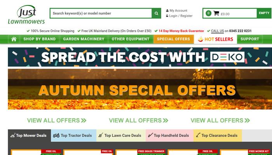Expand the Shop By Brand menu
The height and width of the screenshot is (155, 272).
pos(40,39)
